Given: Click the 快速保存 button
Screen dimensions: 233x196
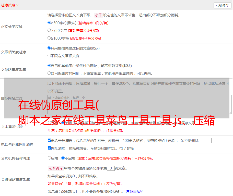Looking at the screenshot, I should [222, 6].
